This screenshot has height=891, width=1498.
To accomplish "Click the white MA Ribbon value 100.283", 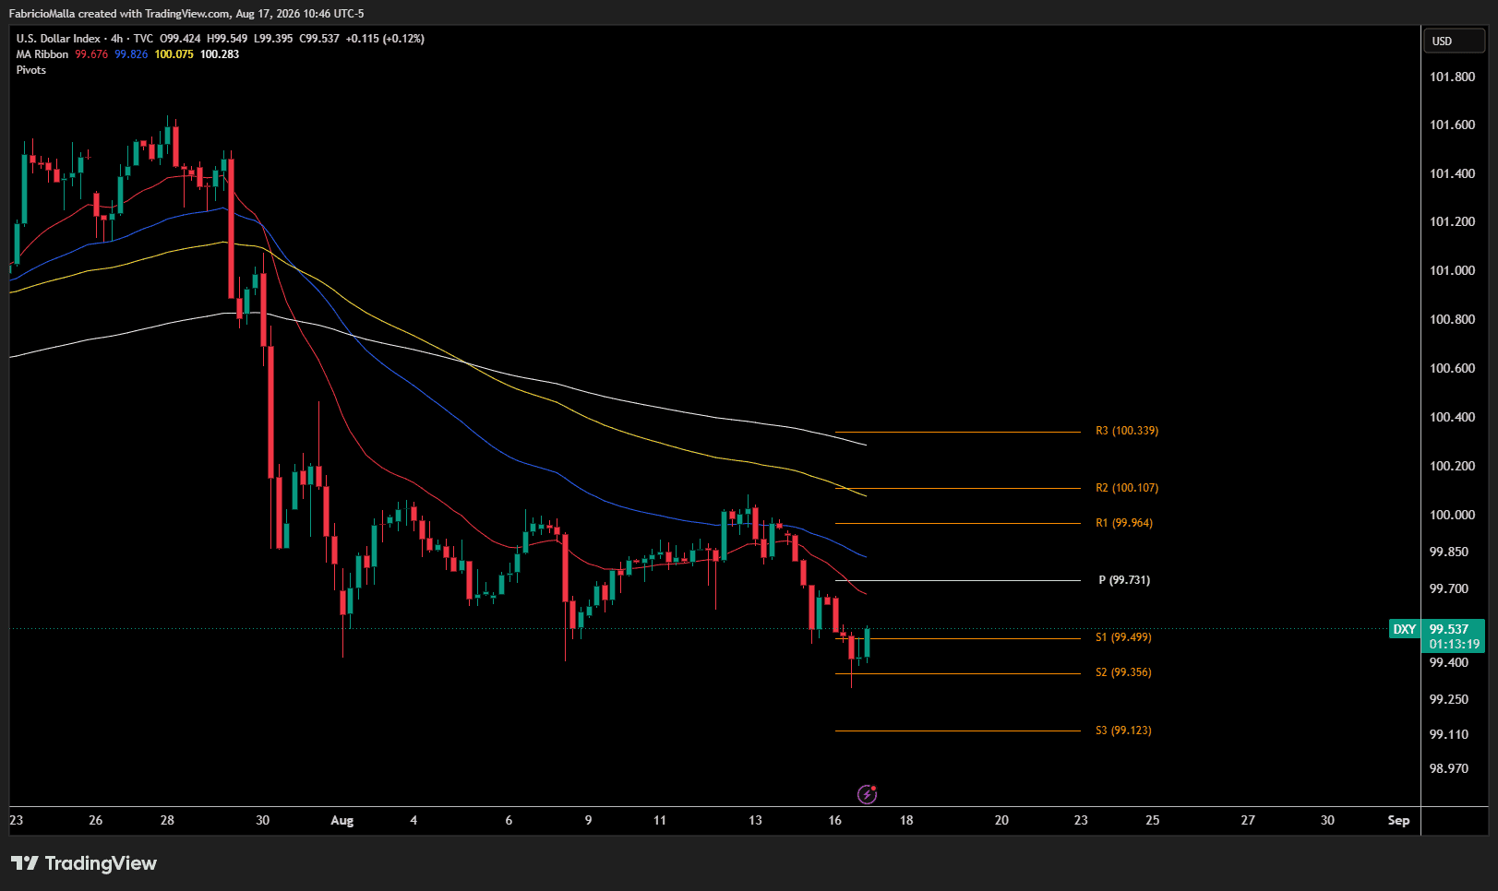I will [220, 54].
